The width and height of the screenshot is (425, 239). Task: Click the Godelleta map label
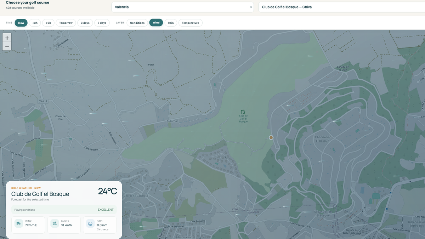click(x=253, y=212)
